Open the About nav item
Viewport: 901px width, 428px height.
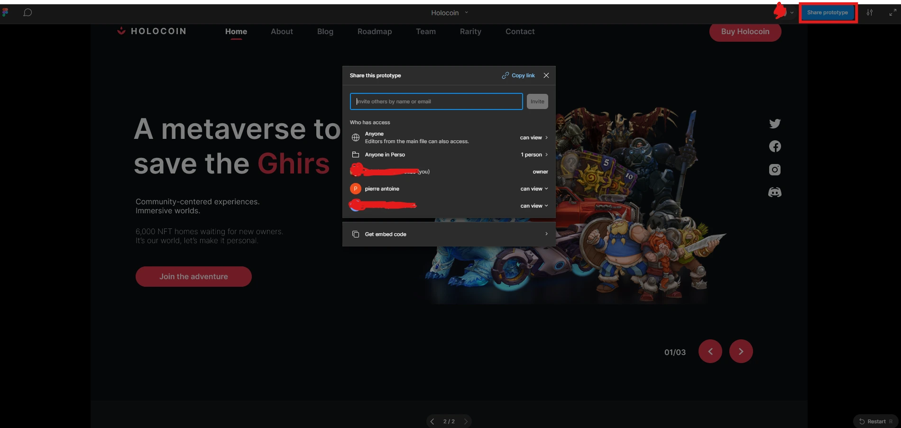282,31
